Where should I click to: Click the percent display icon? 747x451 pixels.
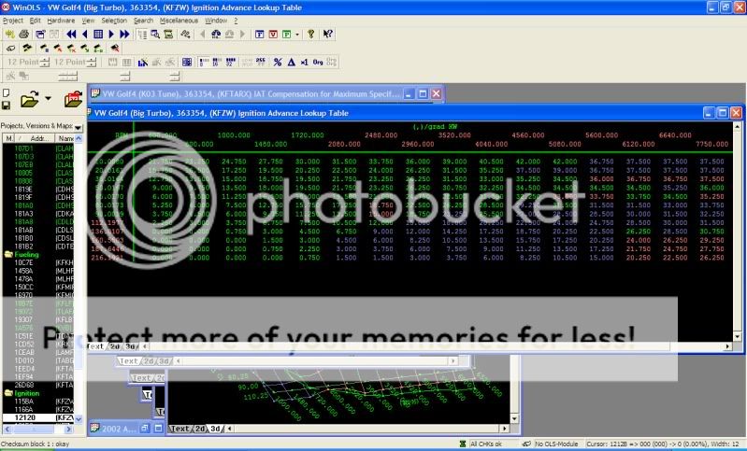(x=277, y=62)
